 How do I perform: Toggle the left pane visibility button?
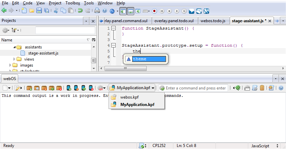(x=123, y=11)
